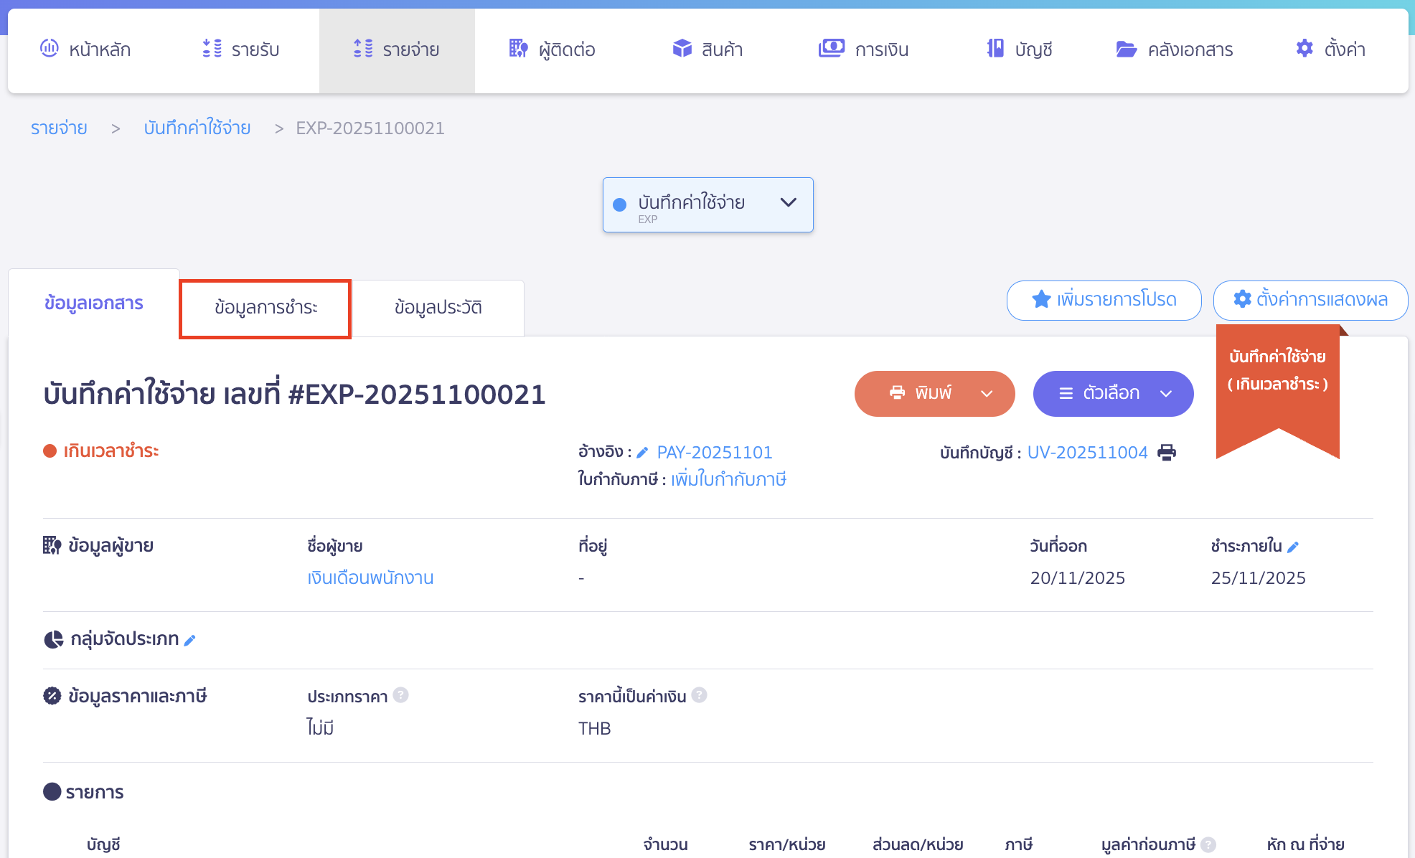1415x858 pixels.
Task: Click เพิ่มใบกำกับภาษี add tax invoice link
Action: click(x=728, y=479)
